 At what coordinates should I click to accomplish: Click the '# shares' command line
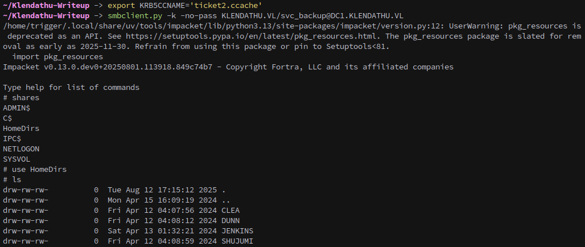(x=21, y=98)
